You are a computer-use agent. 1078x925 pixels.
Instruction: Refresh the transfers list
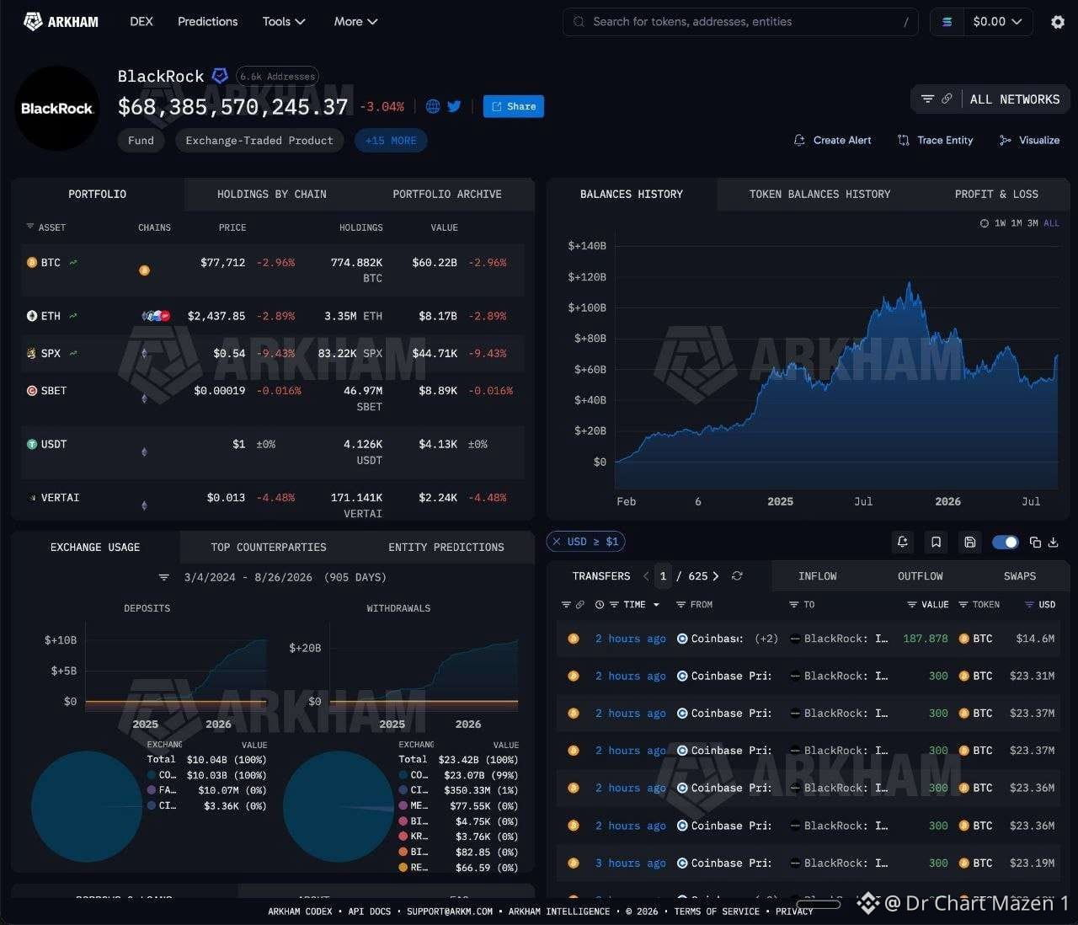[737, 576]
